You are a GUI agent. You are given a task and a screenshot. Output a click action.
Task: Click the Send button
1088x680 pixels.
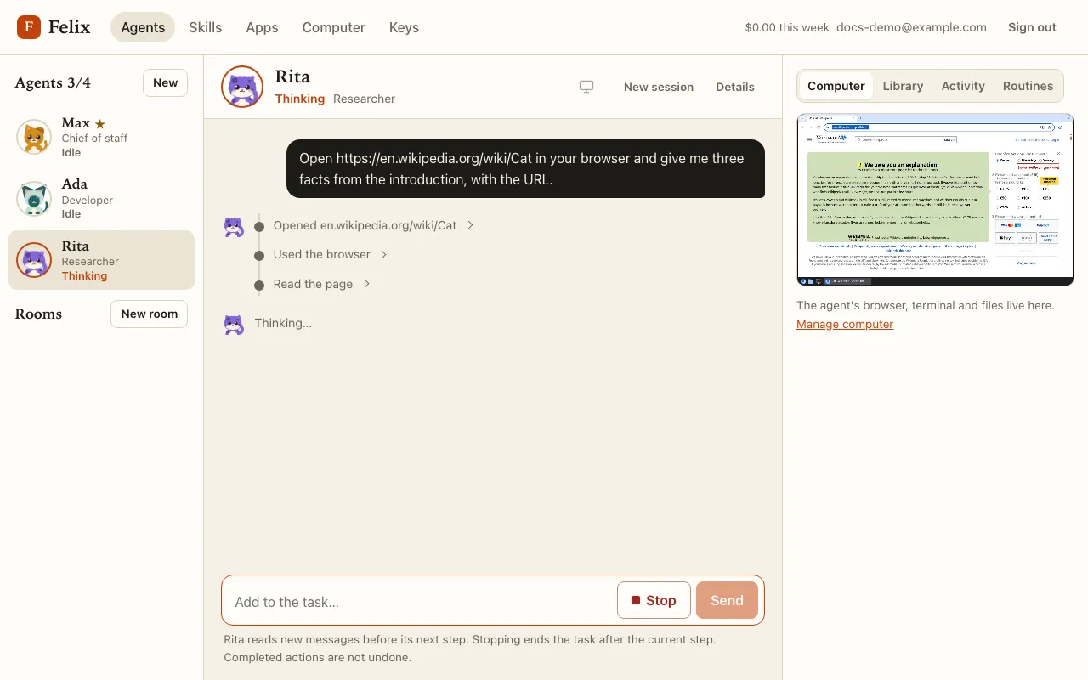click(727, 600)
